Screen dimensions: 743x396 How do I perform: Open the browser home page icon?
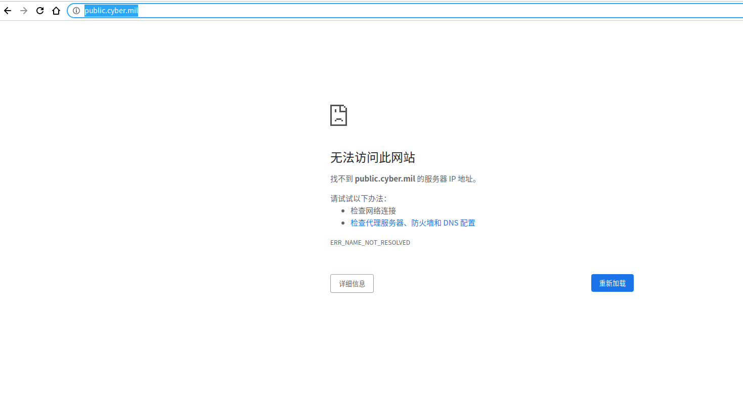coord(56,11)
